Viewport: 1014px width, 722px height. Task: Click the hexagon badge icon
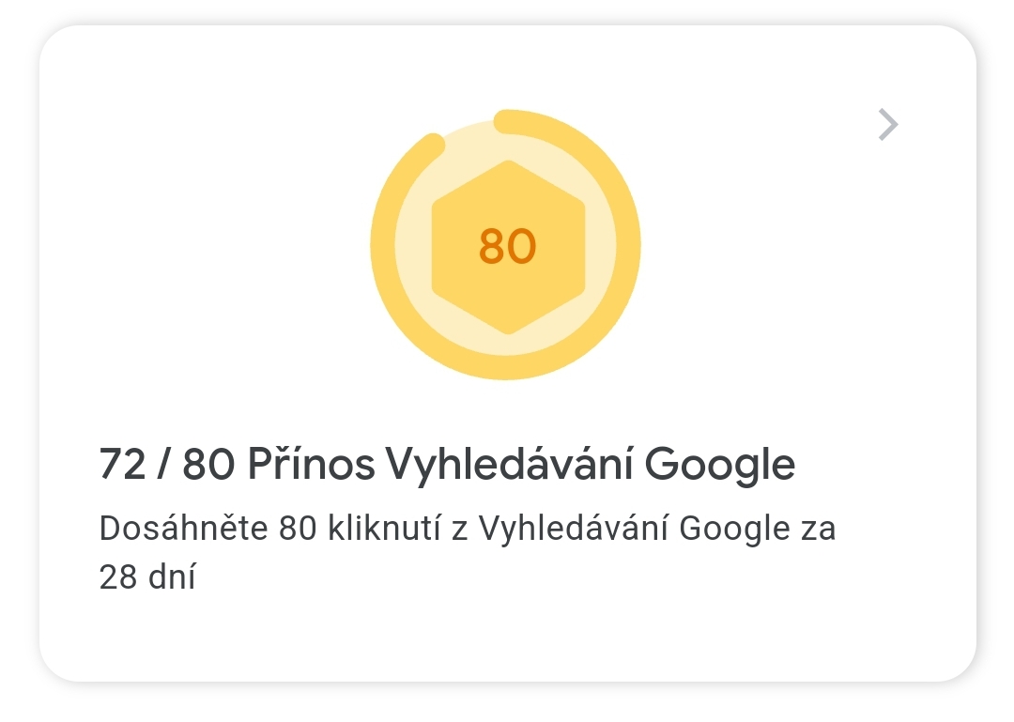(x=508, y=247)
